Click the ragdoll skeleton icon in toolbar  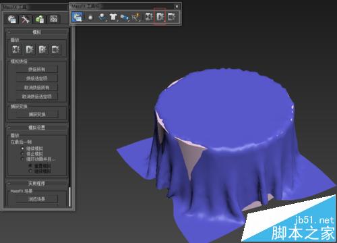(135, 17)
